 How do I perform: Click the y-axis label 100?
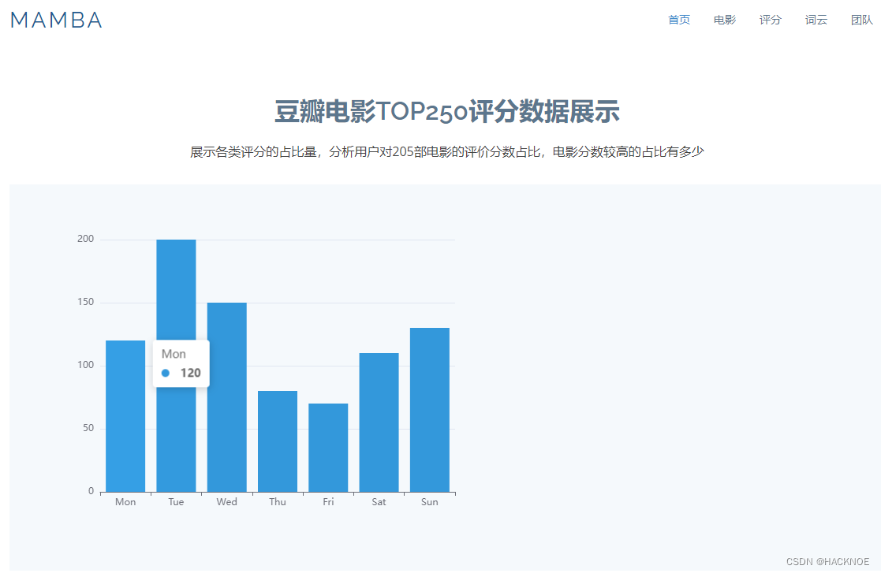85,365
